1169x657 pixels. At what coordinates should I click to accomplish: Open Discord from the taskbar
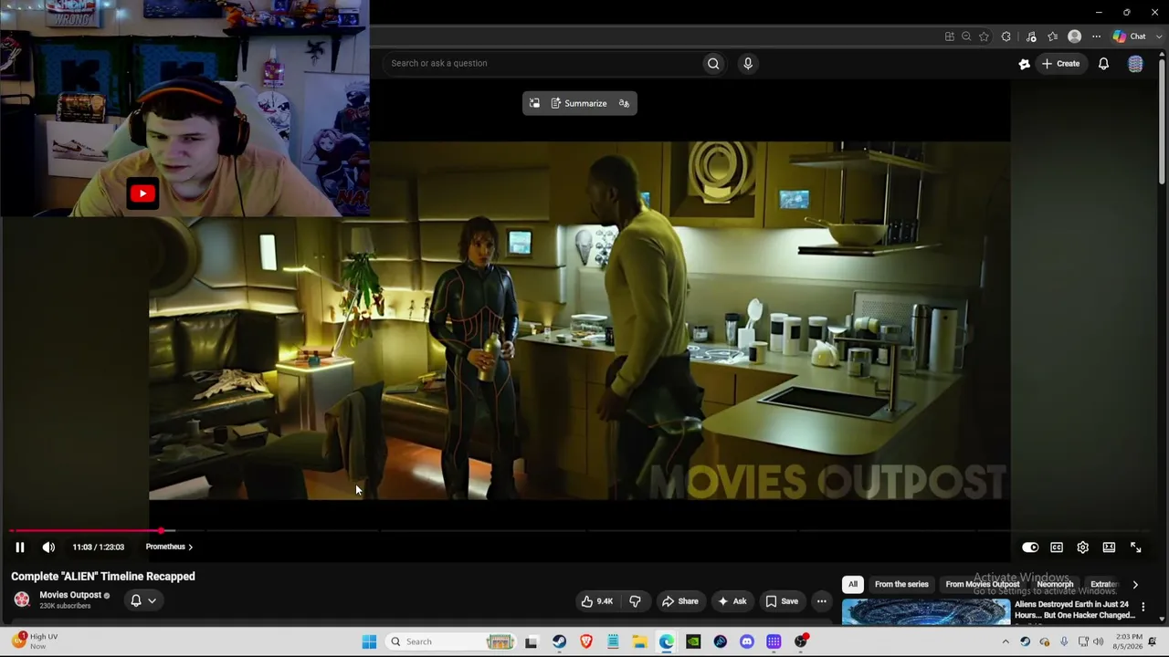pyautogui.click(x=747, y=641)
